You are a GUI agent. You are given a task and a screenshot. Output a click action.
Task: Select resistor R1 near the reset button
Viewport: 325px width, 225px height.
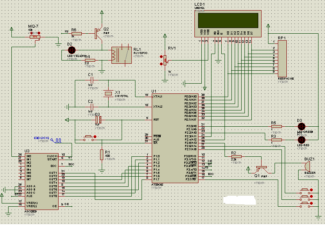click(x=102, y=155)
